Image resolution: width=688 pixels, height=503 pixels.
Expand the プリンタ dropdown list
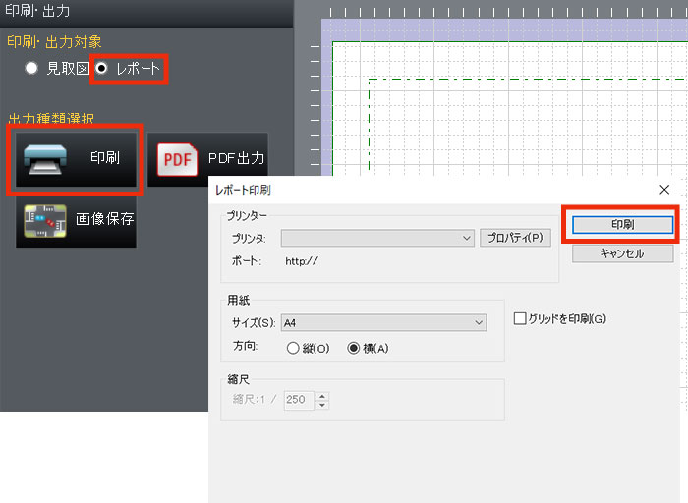(377, 238)
